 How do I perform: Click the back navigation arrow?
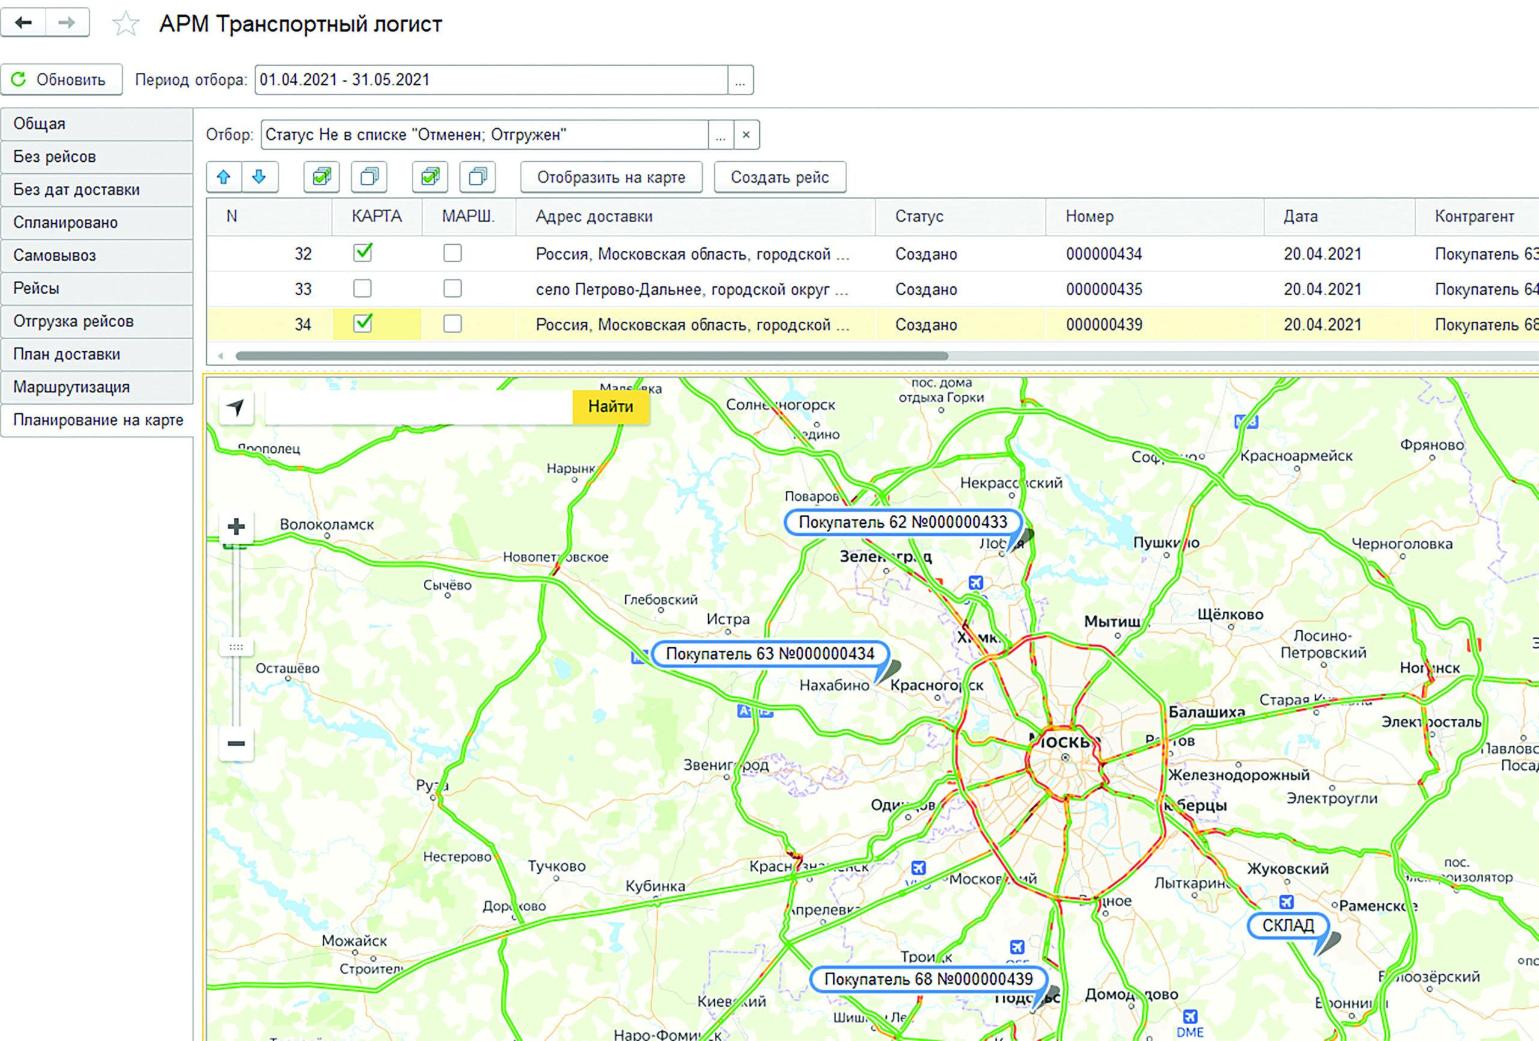(24, 23)
